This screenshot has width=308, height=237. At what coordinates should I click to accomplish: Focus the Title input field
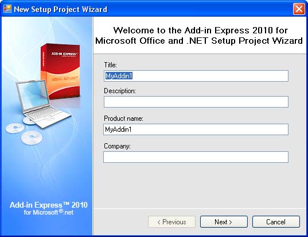tap(196, 76)
